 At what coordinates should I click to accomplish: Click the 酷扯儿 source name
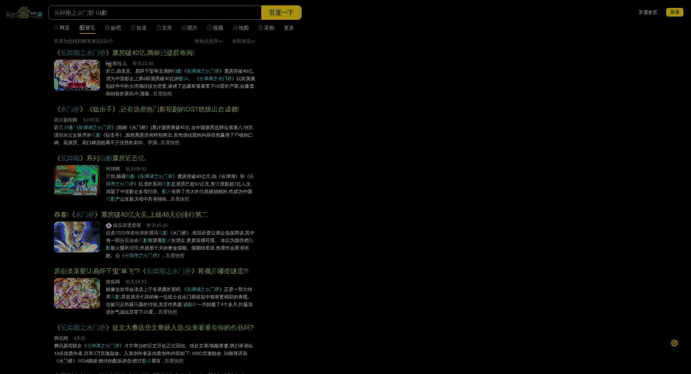pyautogui.click(x=120, y=64)
